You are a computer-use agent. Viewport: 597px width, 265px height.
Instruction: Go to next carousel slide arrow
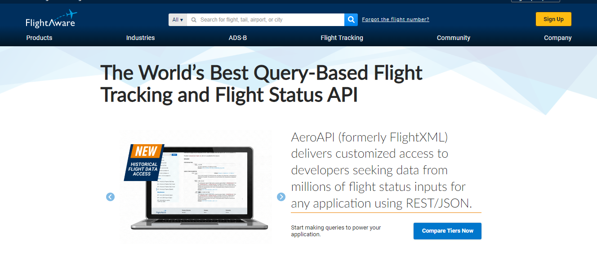click(x=281, y=197)
